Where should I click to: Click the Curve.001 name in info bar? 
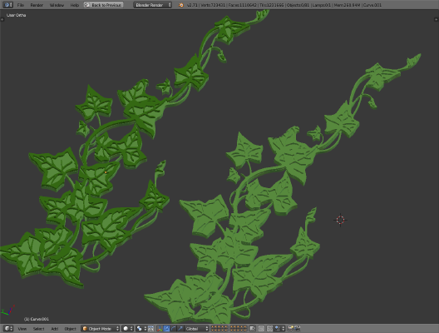click(372, 5)
